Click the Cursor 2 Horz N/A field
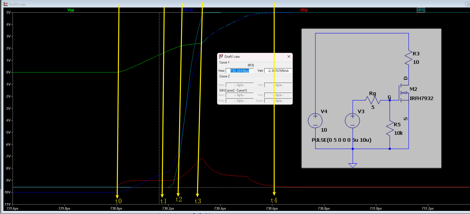This screenshot has height=214, width=470. 239,85
